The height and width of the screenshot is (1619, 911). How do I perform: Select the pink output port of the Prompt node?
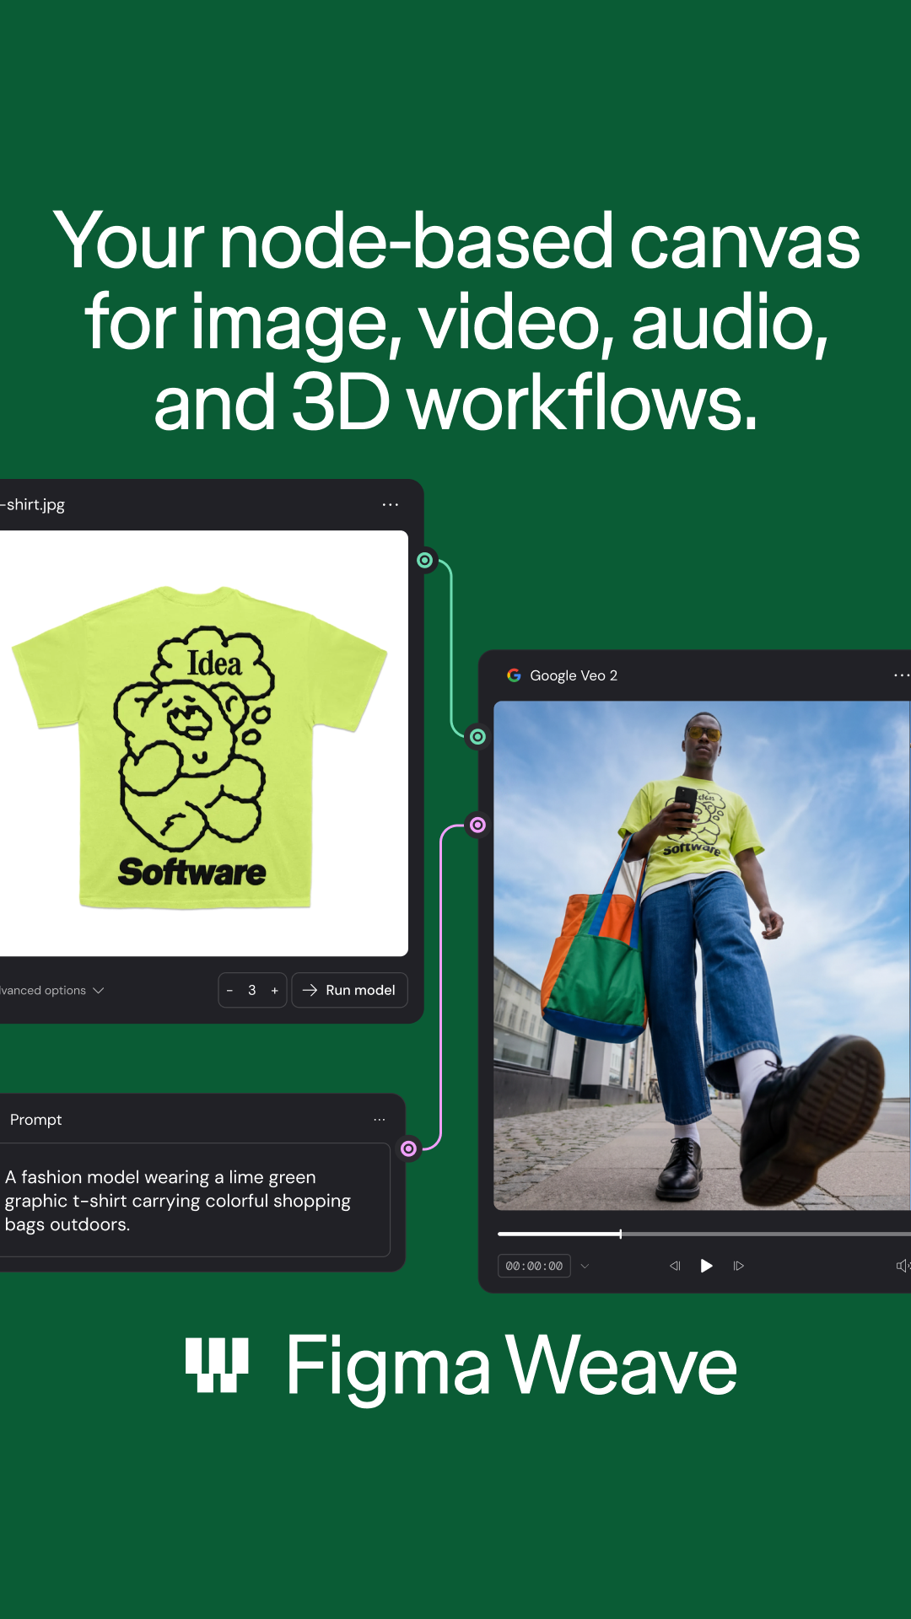click(408, 1148)
